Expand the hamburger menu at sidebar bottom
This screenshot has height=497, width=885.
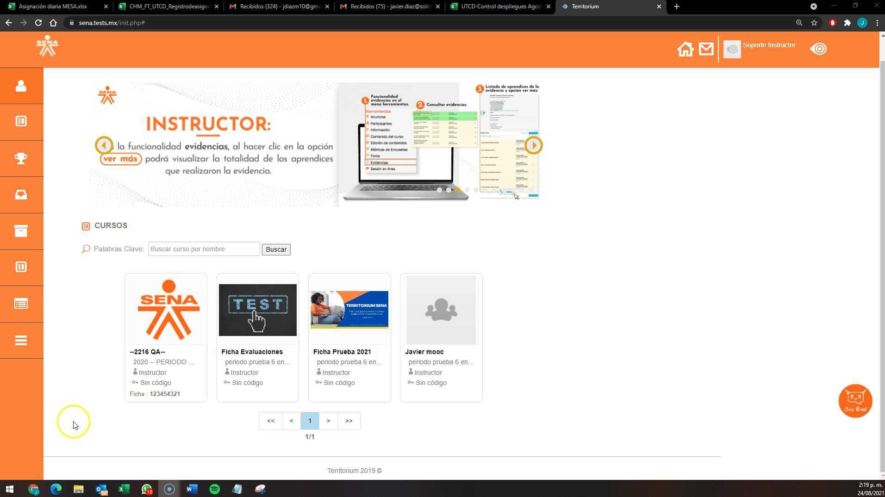pos(21,340)
